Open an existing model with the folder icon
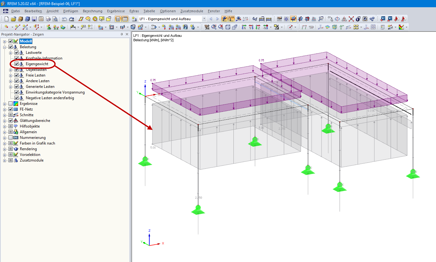This screenshot has width=436, height=262. click(x=14, y=19)
